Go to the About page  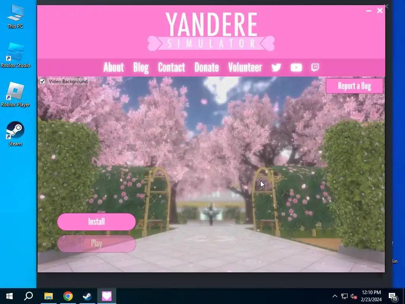tap(114, 67)
